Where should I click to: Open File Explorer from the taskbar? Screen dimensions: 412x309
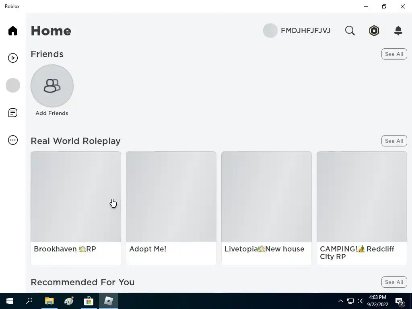pos(49,301)
